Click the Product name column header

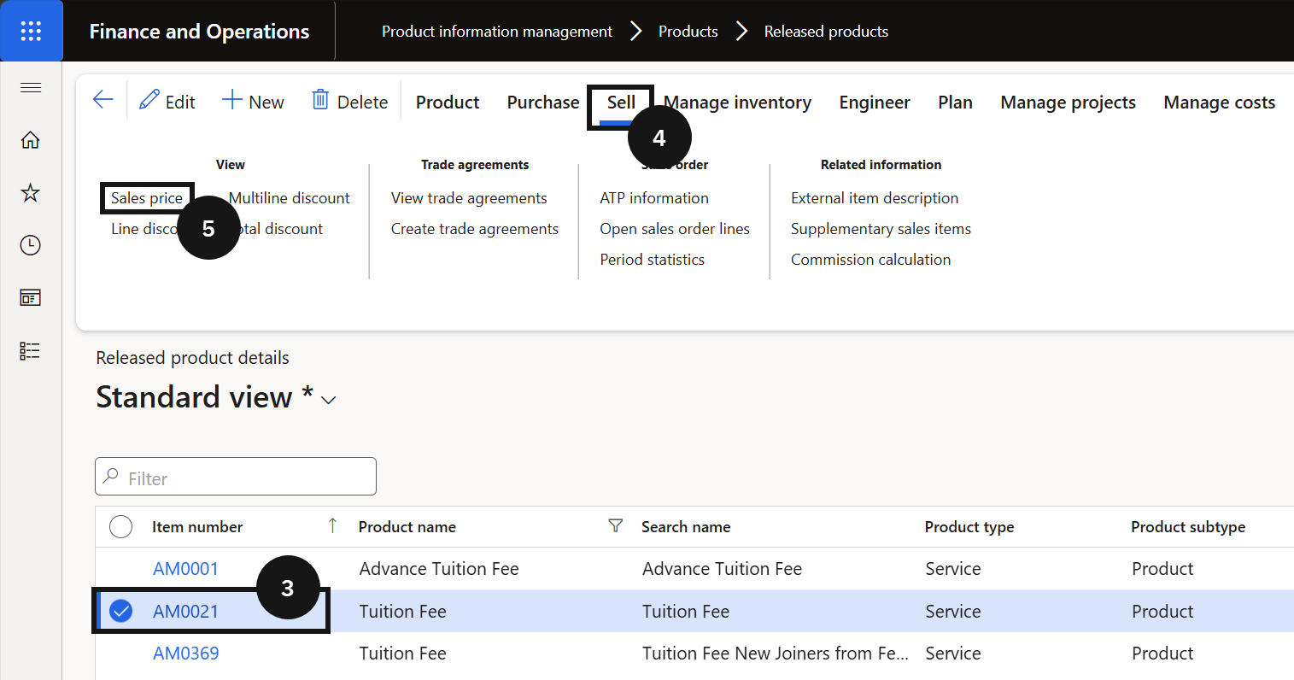coord(407,527)
